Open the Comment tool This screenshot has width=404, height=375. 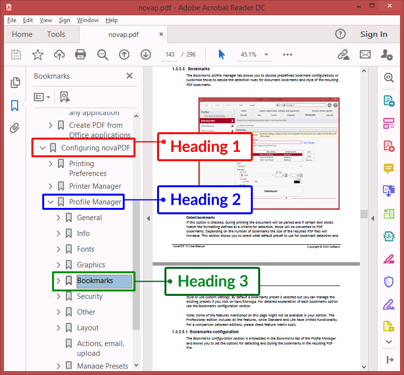click(x=389, y=169)
